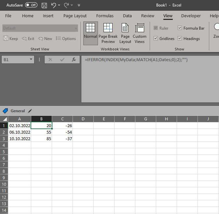The width and height of the screenshot is (219, 214).
Task: Disable the Headings checkbox
Action: click(x=180, y=38)
